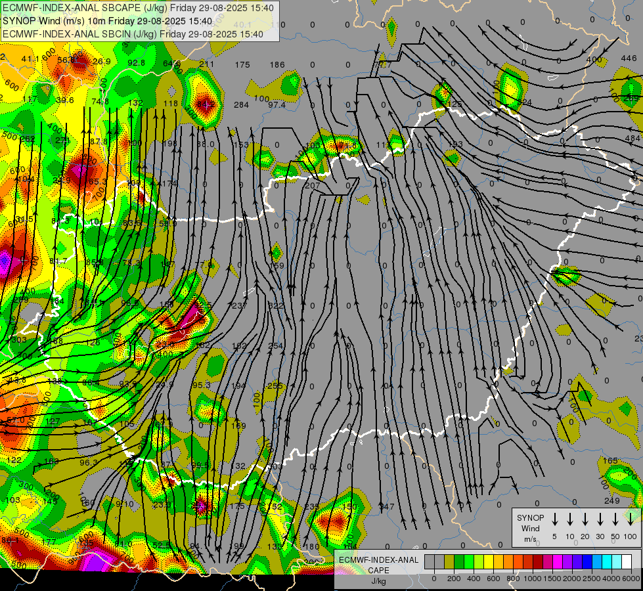
Task: Click the '2000' tick on CAPE colorbar
Action: [x=572, y=579]
